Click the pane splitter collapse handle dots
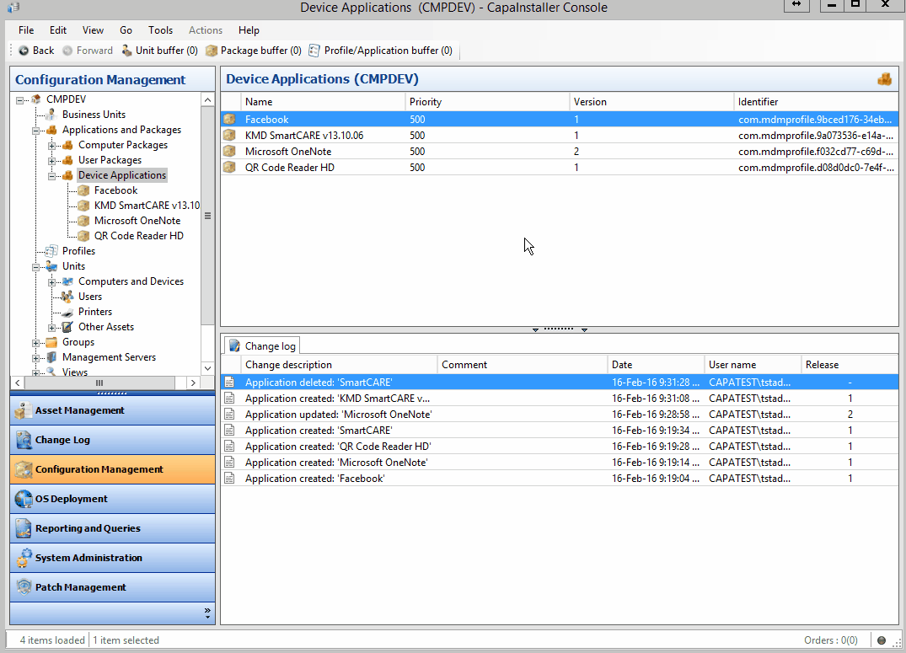The height and width of the screenshot is (653, 906). pos(559,329)
